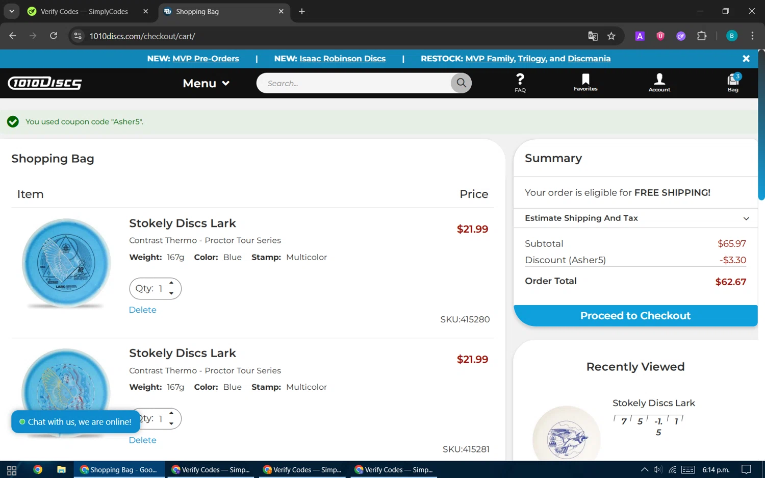Click the search magnifier button

[x=461, y=83]
